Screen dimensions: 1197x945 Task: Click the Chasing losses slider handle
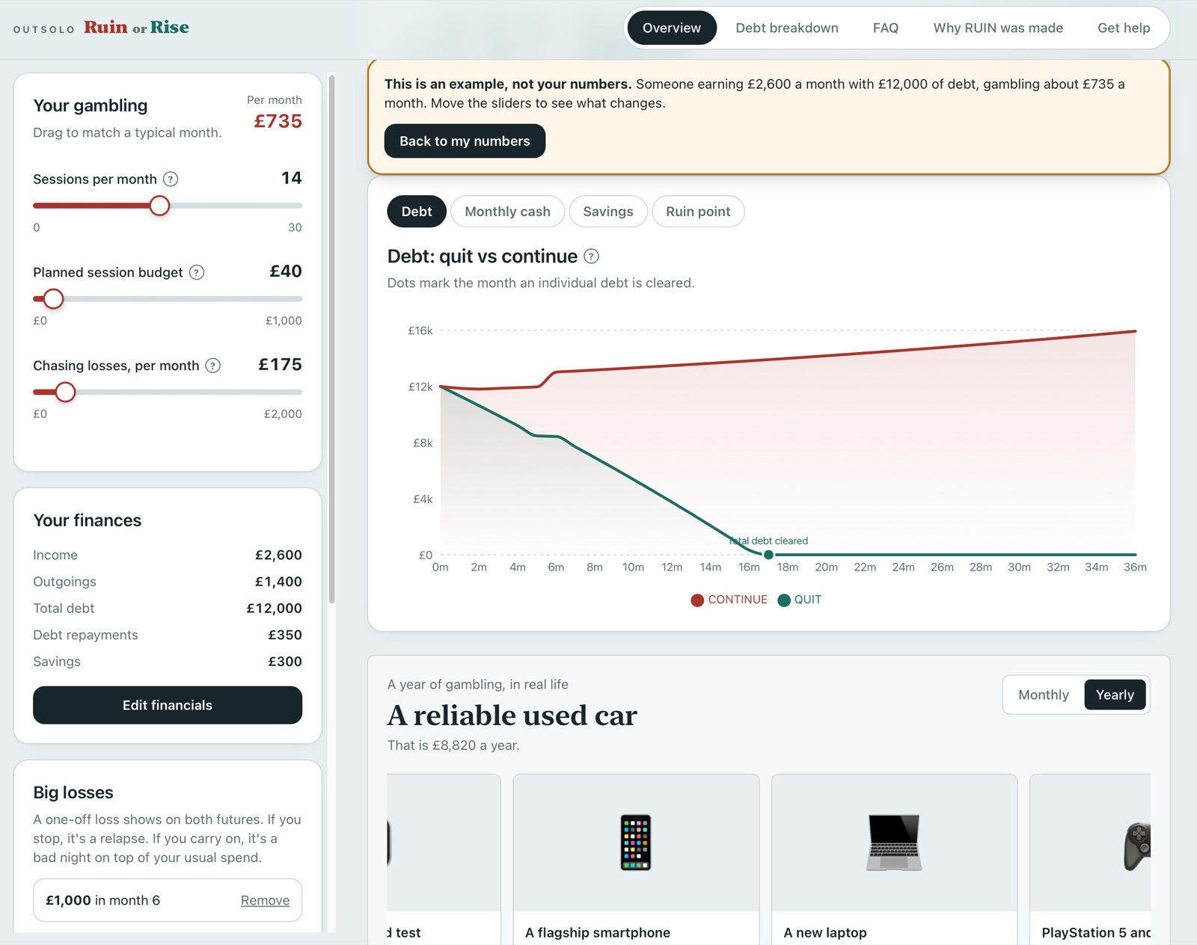(x=66, y=392)
